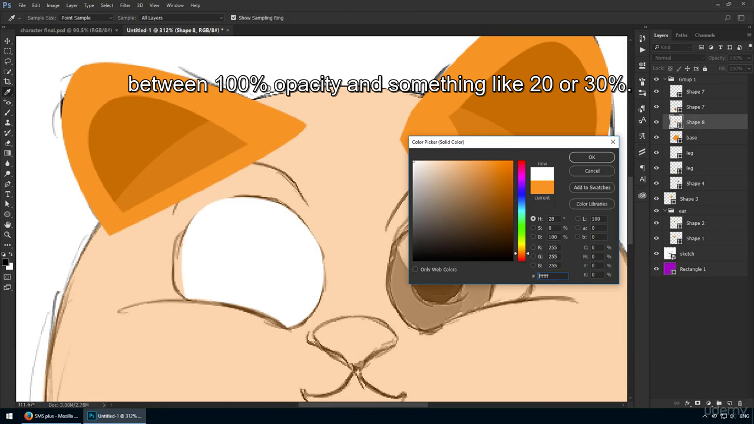Pick the Type tool in toolbar
This screenshot has height=424, width=754.
pyautogui.click(x=8, y=194)
